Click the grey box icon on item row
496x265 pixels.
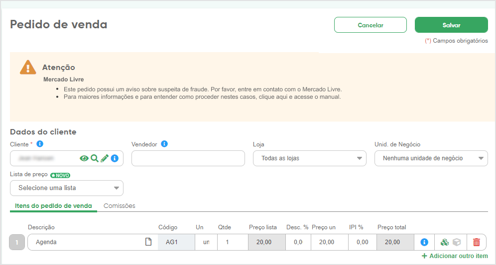click(x=457, y=242)
